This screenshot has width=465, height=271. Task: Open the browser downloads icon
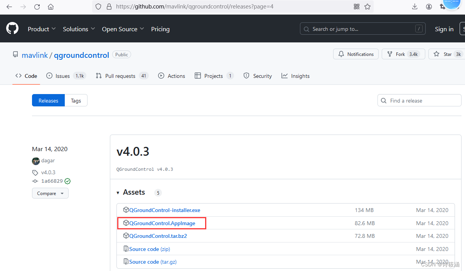pos(415,7)
